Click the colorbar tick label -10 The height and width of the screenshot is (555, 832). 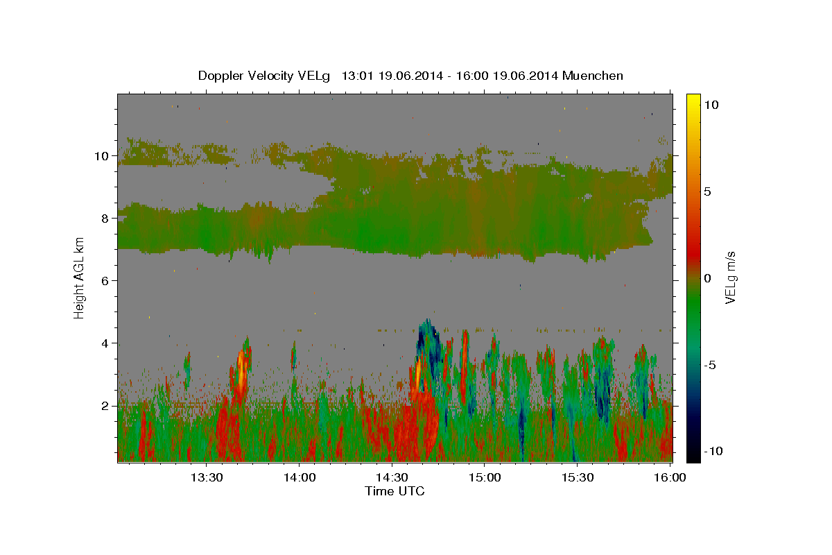(713, 451)
